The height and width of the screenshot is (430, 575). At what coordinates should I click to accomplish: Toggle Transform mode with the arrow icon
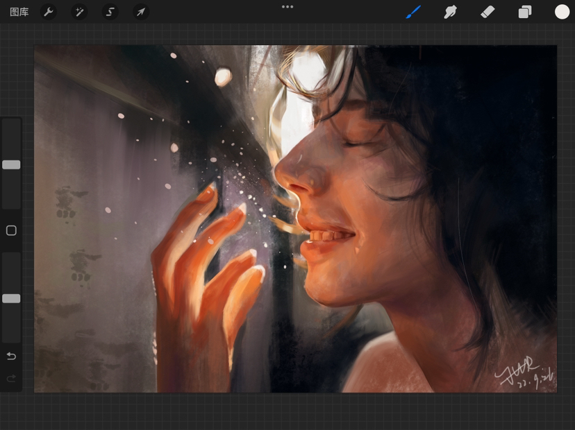coord(140,12)
